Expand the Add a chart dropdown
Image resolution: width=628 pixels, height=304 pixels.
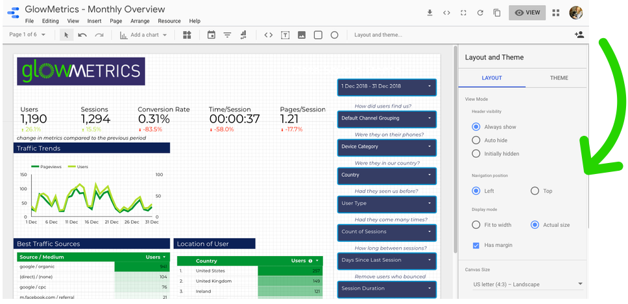tap(143, 35)
